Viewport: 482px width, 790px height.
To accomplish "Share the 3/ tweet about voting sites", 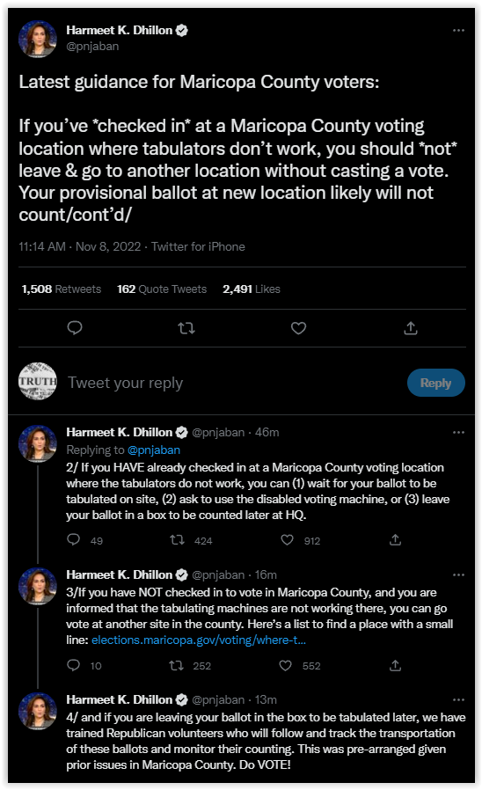I will pyautogui.click(x=396, y=665).
